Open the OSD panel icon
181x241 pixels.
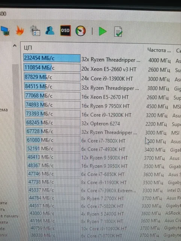pyautogui.click(x=65, y=31)
